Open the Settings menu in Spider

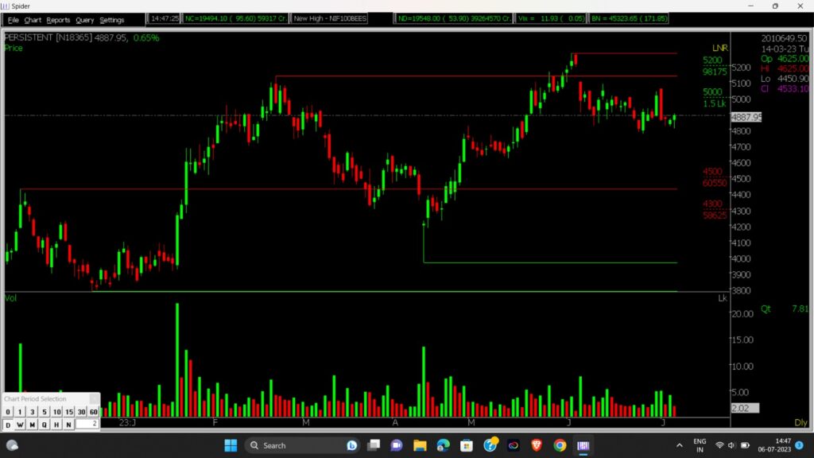click(112, 19)
